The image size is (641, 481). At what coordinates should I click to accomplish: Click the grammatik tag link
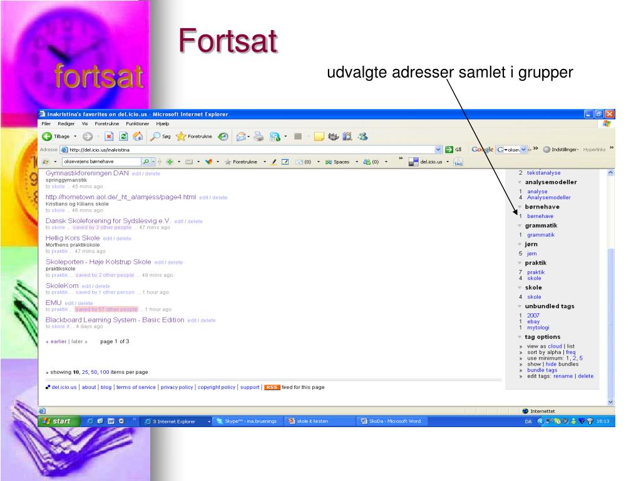pyautogui.click(x=541, y=235)
